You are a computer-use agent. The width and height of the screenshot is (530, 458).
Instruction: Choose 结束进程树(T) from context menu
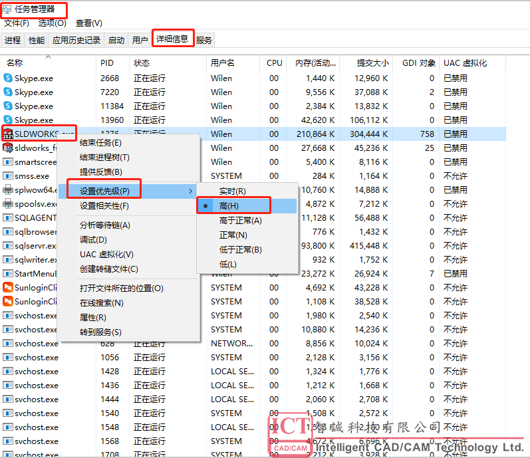tap(129, 158)
